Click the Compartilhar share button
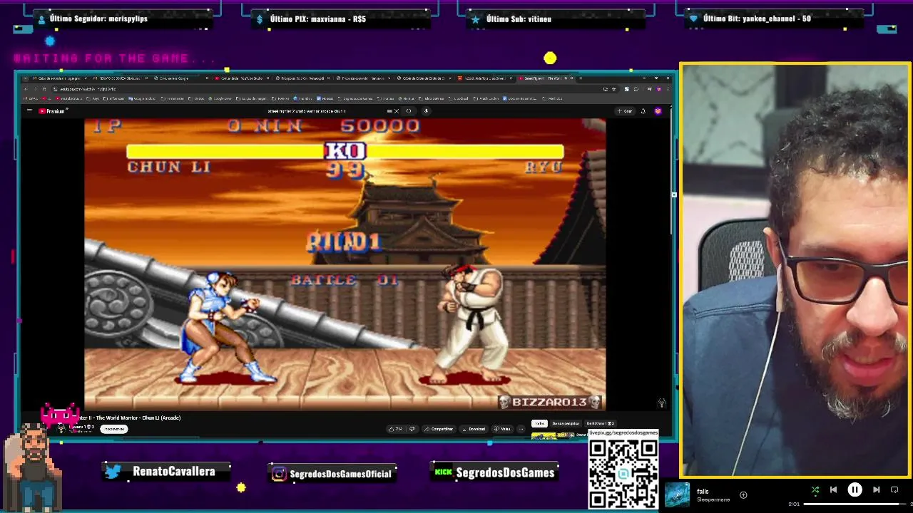 438,429
